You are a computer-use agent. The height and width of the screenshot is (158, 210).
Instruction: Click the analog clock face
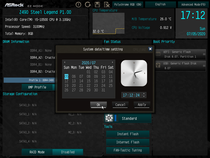click(134, 73)
